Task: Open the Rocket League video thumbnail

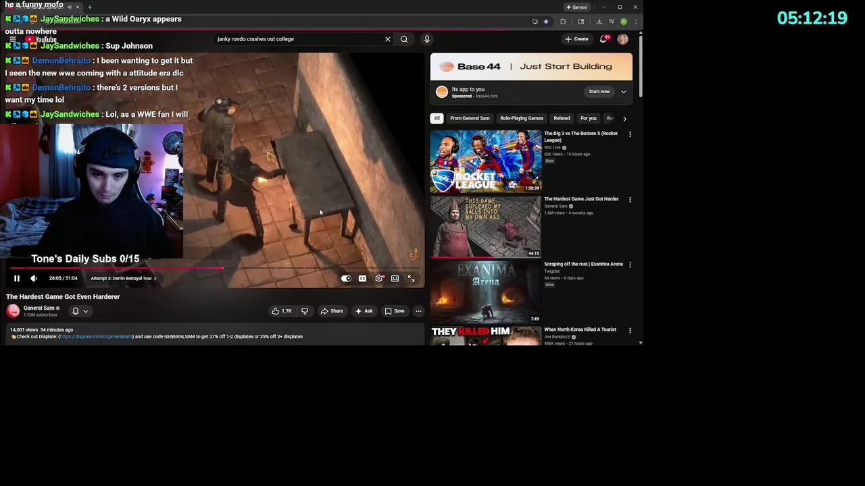Action: pos(486,161)
